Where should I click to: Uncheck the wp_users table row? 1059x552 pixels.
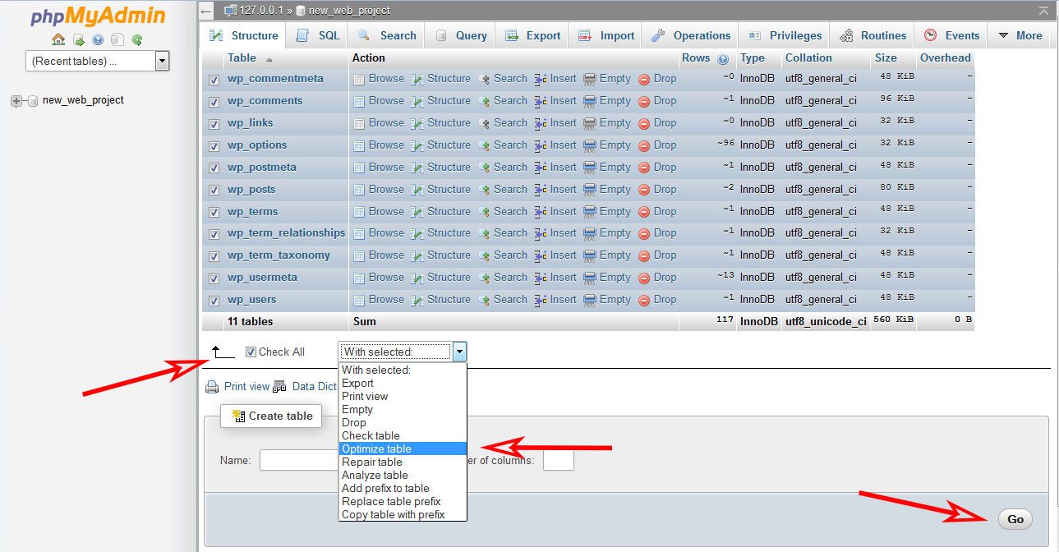click(214, 299)
